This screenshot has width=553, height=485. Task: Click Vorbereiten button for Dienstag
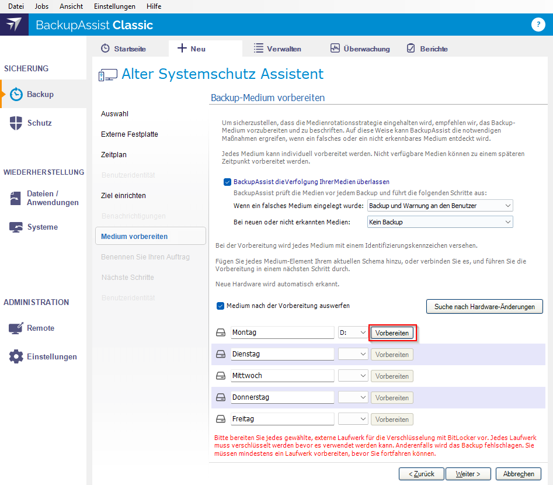click(392, 354)
